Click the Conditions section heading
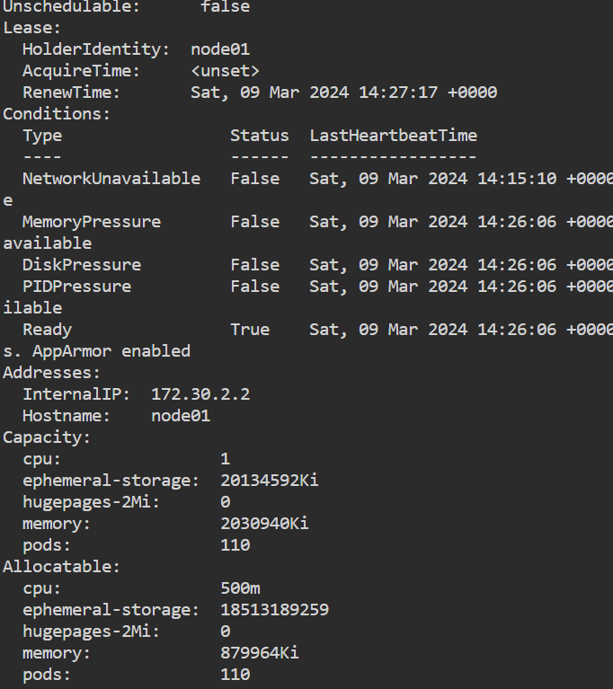Viewport: 613px width, 689px height. pyautogui.click(x=57, y=114)
